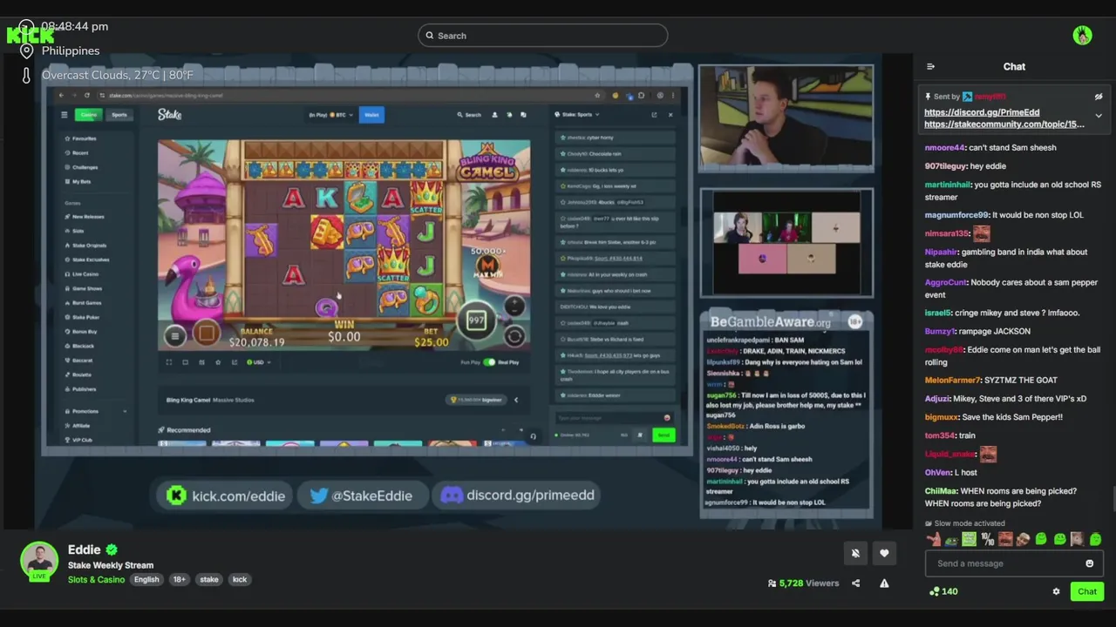Click the circular refresh button in slot
This screenshot has height=627, width=1116.
(514, 336)
